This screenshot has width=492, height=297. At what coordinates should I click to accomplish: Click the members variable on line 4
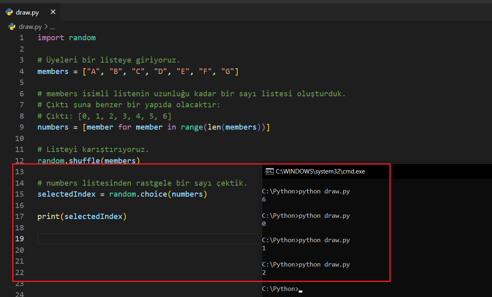53,72
